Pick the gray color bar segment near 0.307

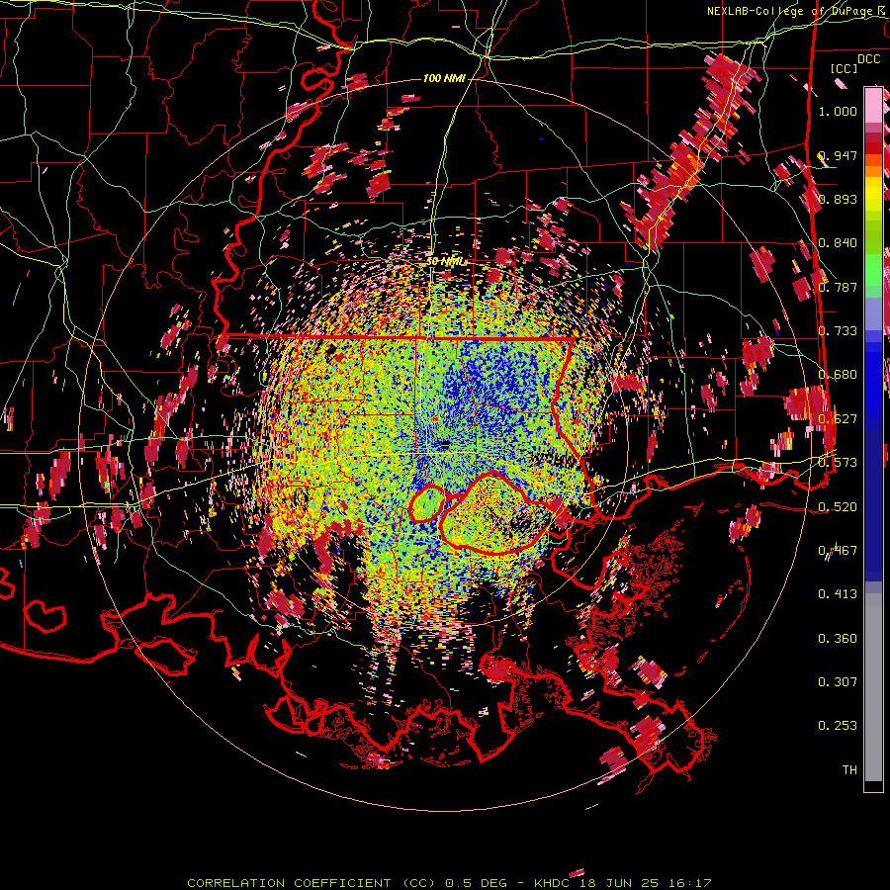tap(873, 687)
